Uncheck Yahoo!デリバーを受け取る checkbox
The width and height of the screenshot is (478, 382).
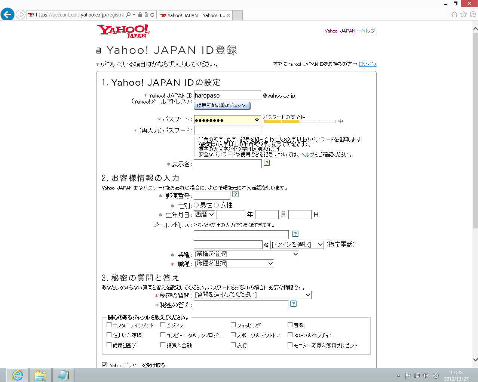click(104, 365)
